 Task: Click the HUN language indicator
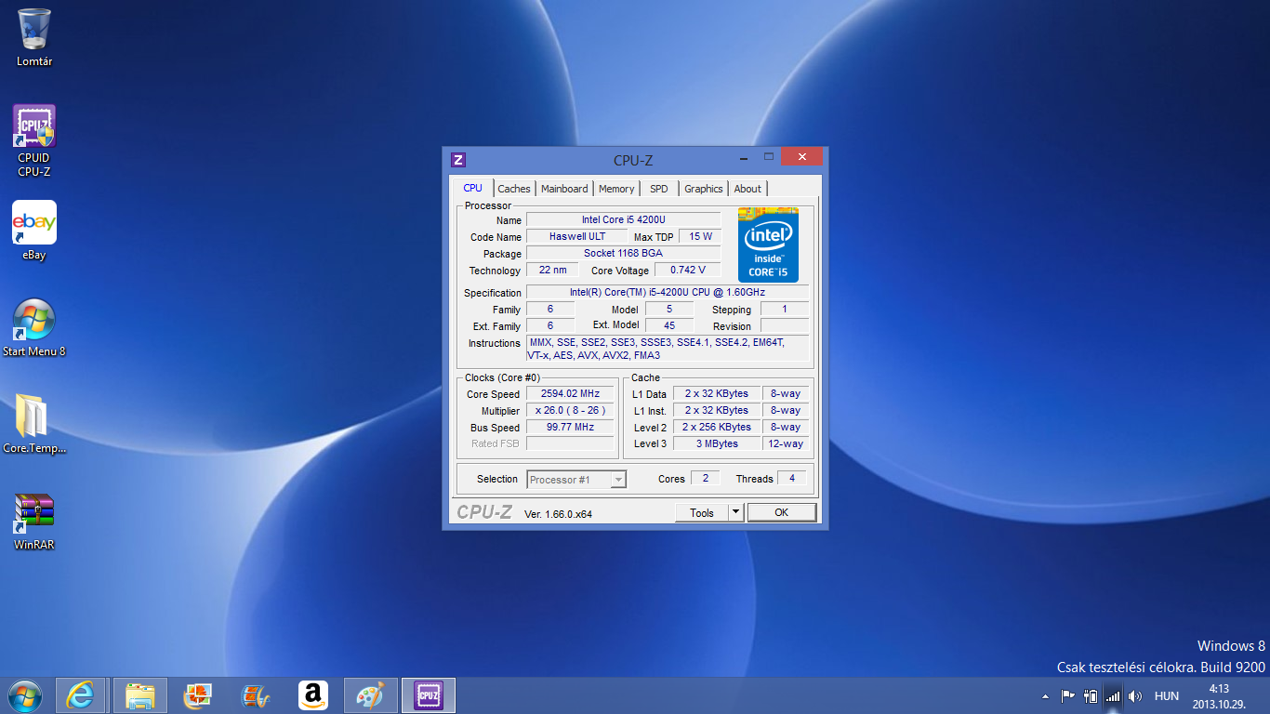(x=1166, y=695)
